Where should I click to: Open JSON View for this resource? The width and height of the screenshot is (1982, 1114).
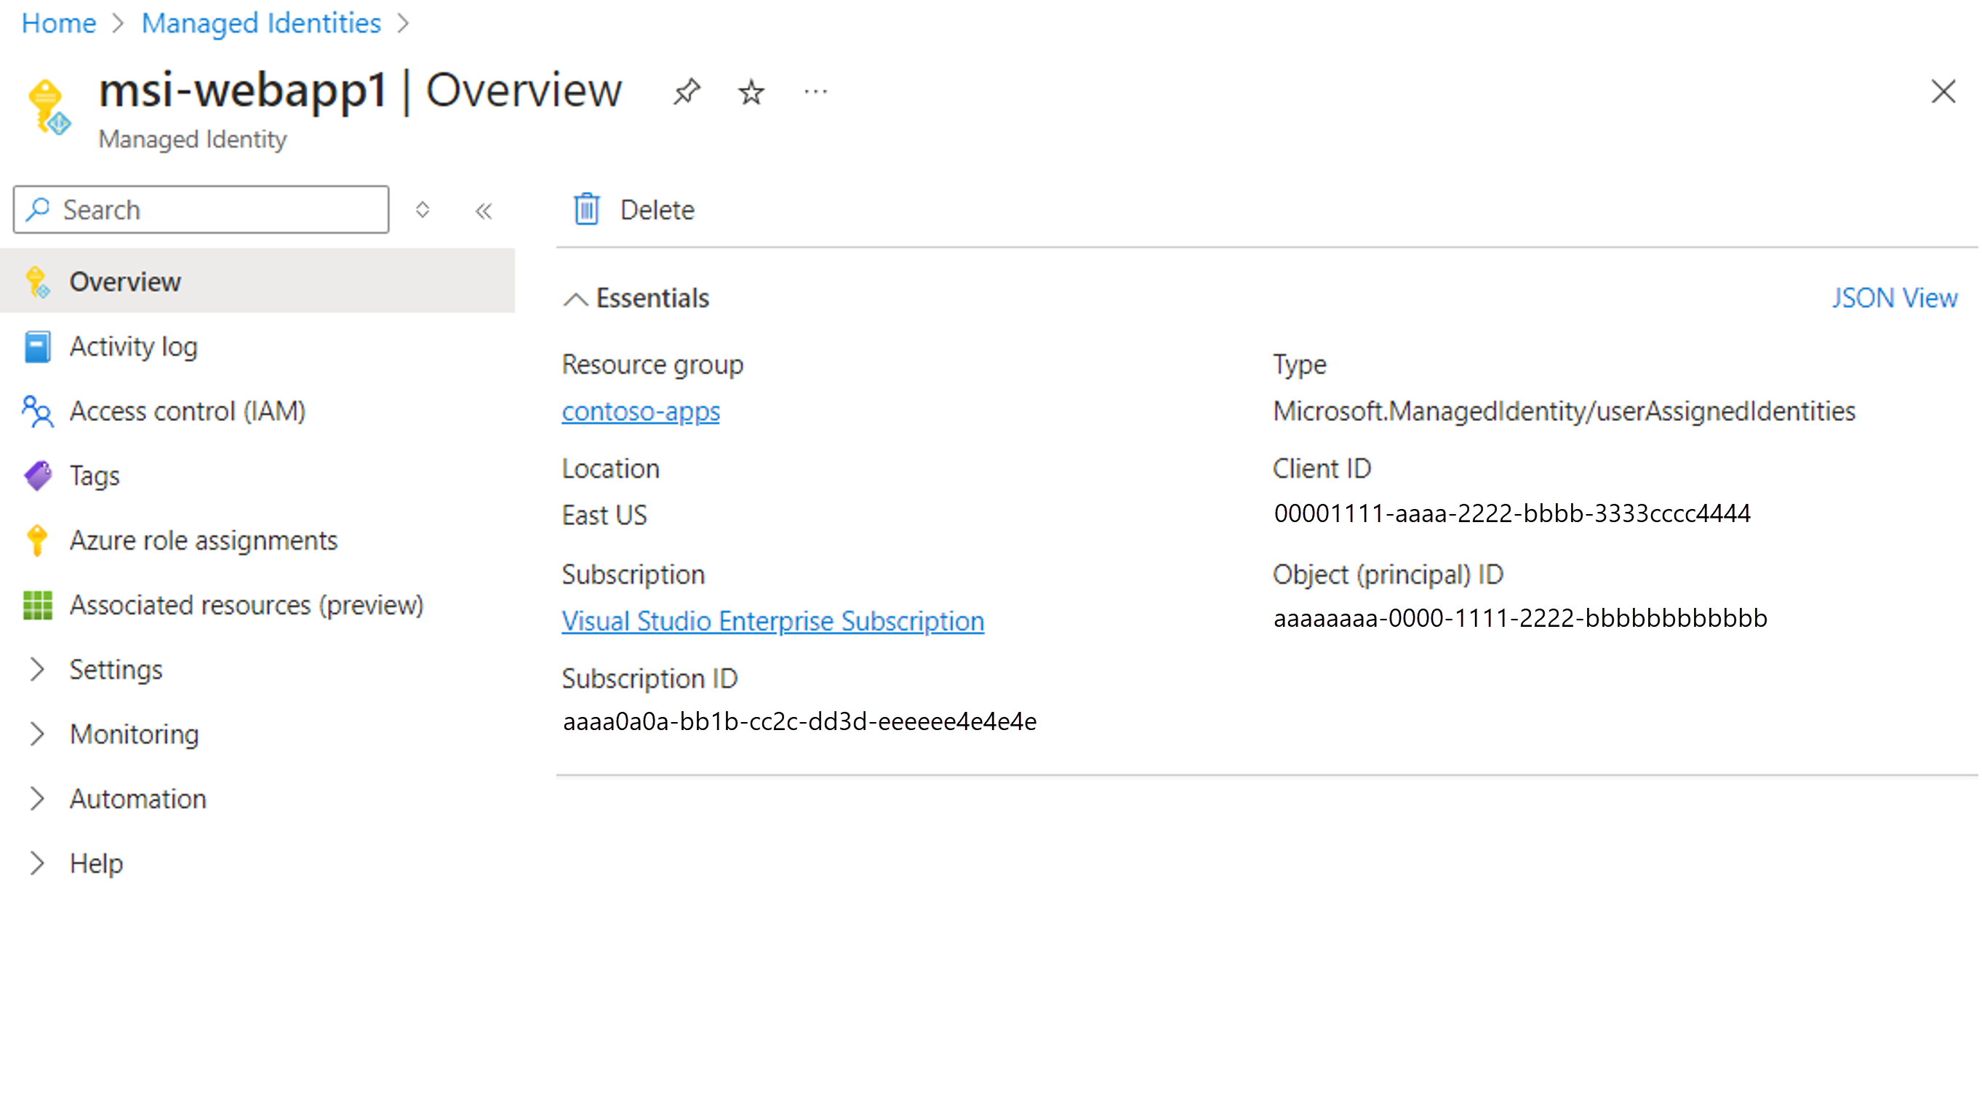tap(1895, 298)
